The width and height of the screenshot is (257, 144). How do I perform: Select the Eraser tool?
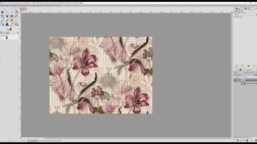pyautogui.click(x=7, y=20)
